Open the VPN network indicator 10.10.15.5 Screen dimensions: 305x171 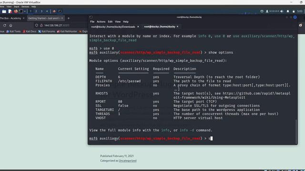[x=273, y=11]
